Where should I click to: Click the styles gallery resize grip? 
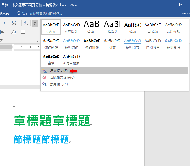[x=187, y=89]
